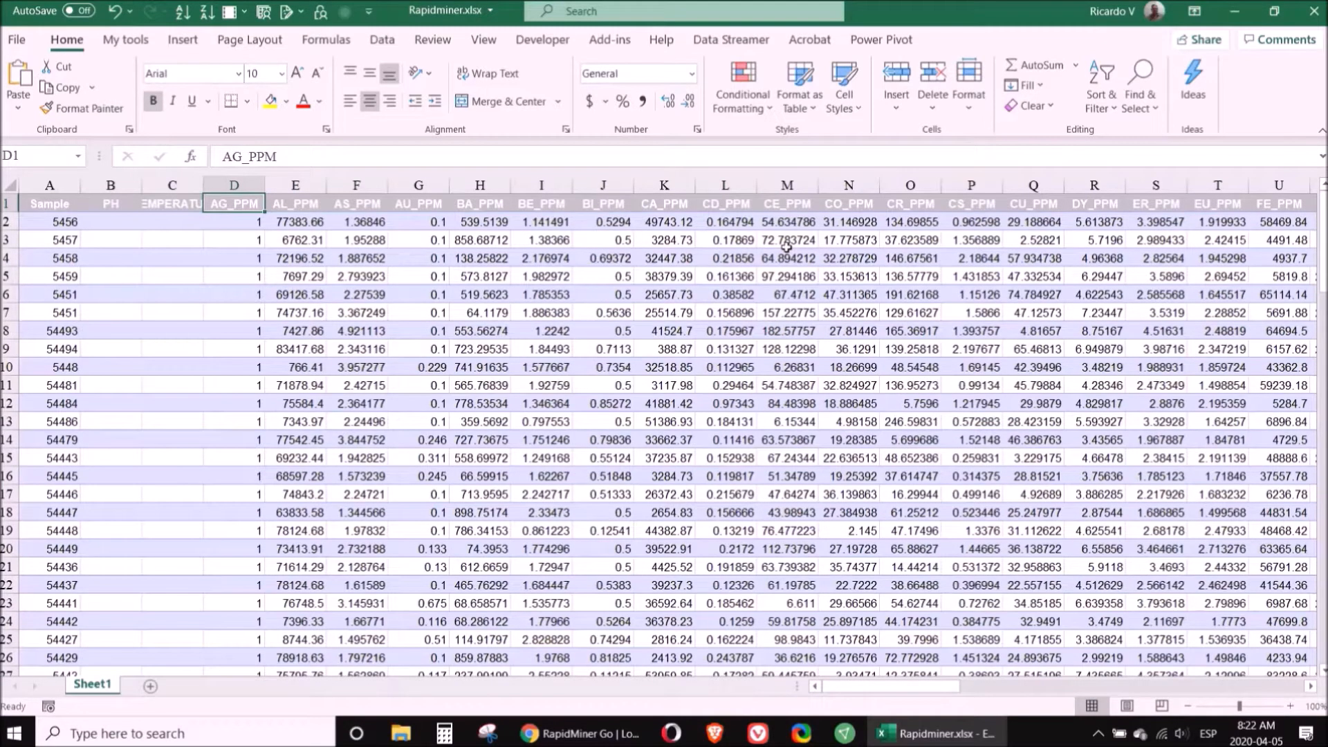Image resolution: width=1328 pixels, height=747 pixels.
Task: Open Conditional Formatting
Action: 743,88
